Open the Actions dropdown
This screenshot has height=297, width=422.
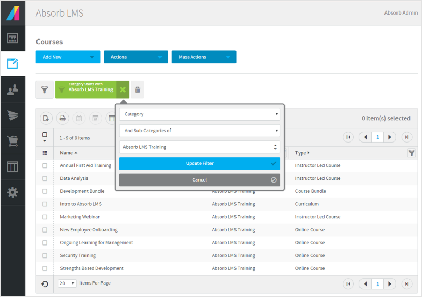136,57
